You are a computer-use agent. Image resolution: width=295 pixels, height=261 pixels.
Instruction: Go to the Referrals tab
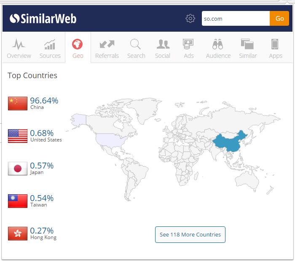pos(107,48)
